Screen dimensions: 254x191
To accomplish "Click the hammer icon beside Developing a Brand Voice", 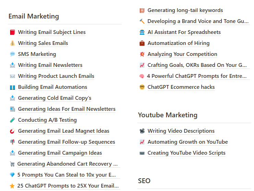I will [142, 21].
